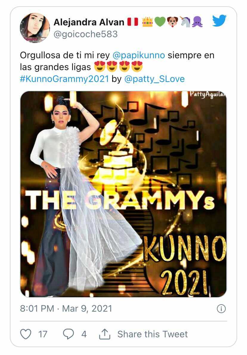Click the share upload arrow icon
The height and width of the screenshot is (355, 247).
(105, 334)
